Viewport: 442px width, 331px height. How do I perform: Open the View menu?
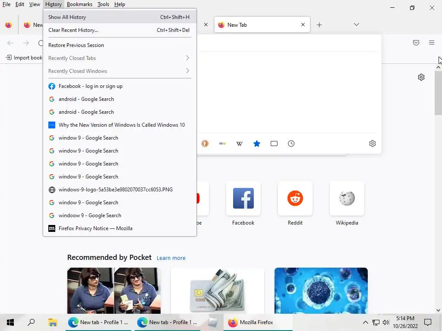click(x=35, y=4)
